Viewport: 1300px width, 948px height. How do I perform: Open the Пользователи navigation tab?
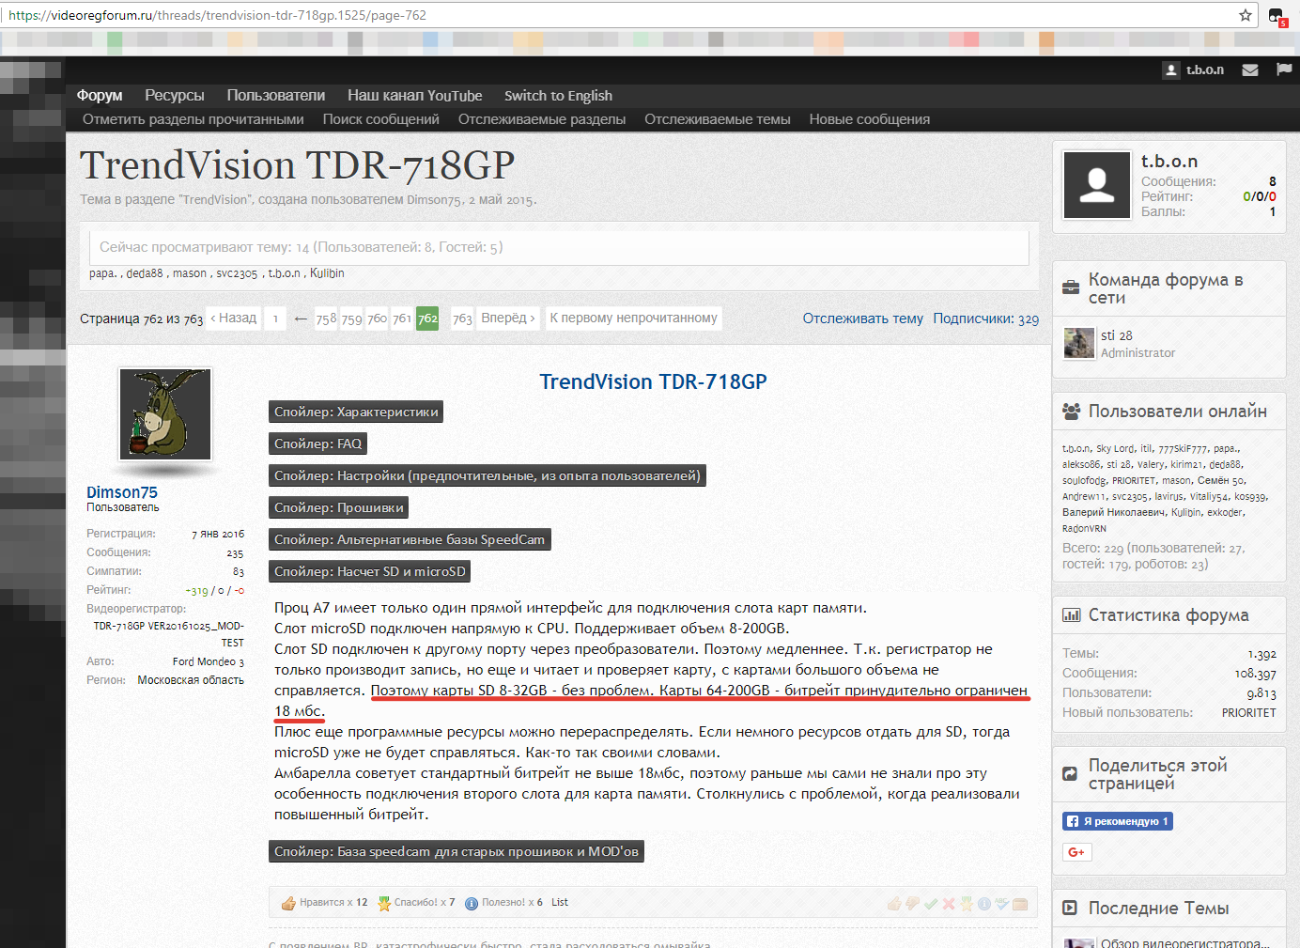point(275,95)
